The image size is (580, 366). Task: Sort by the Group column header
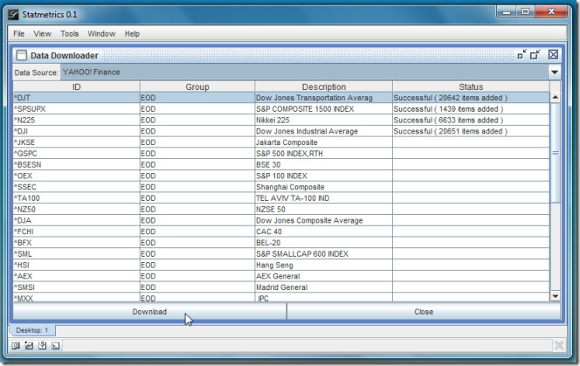(197, 86)
